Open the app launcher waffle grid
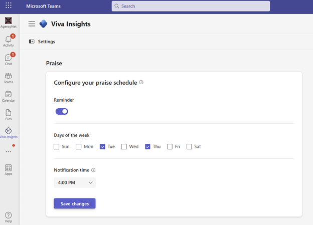 pos(8,6)
